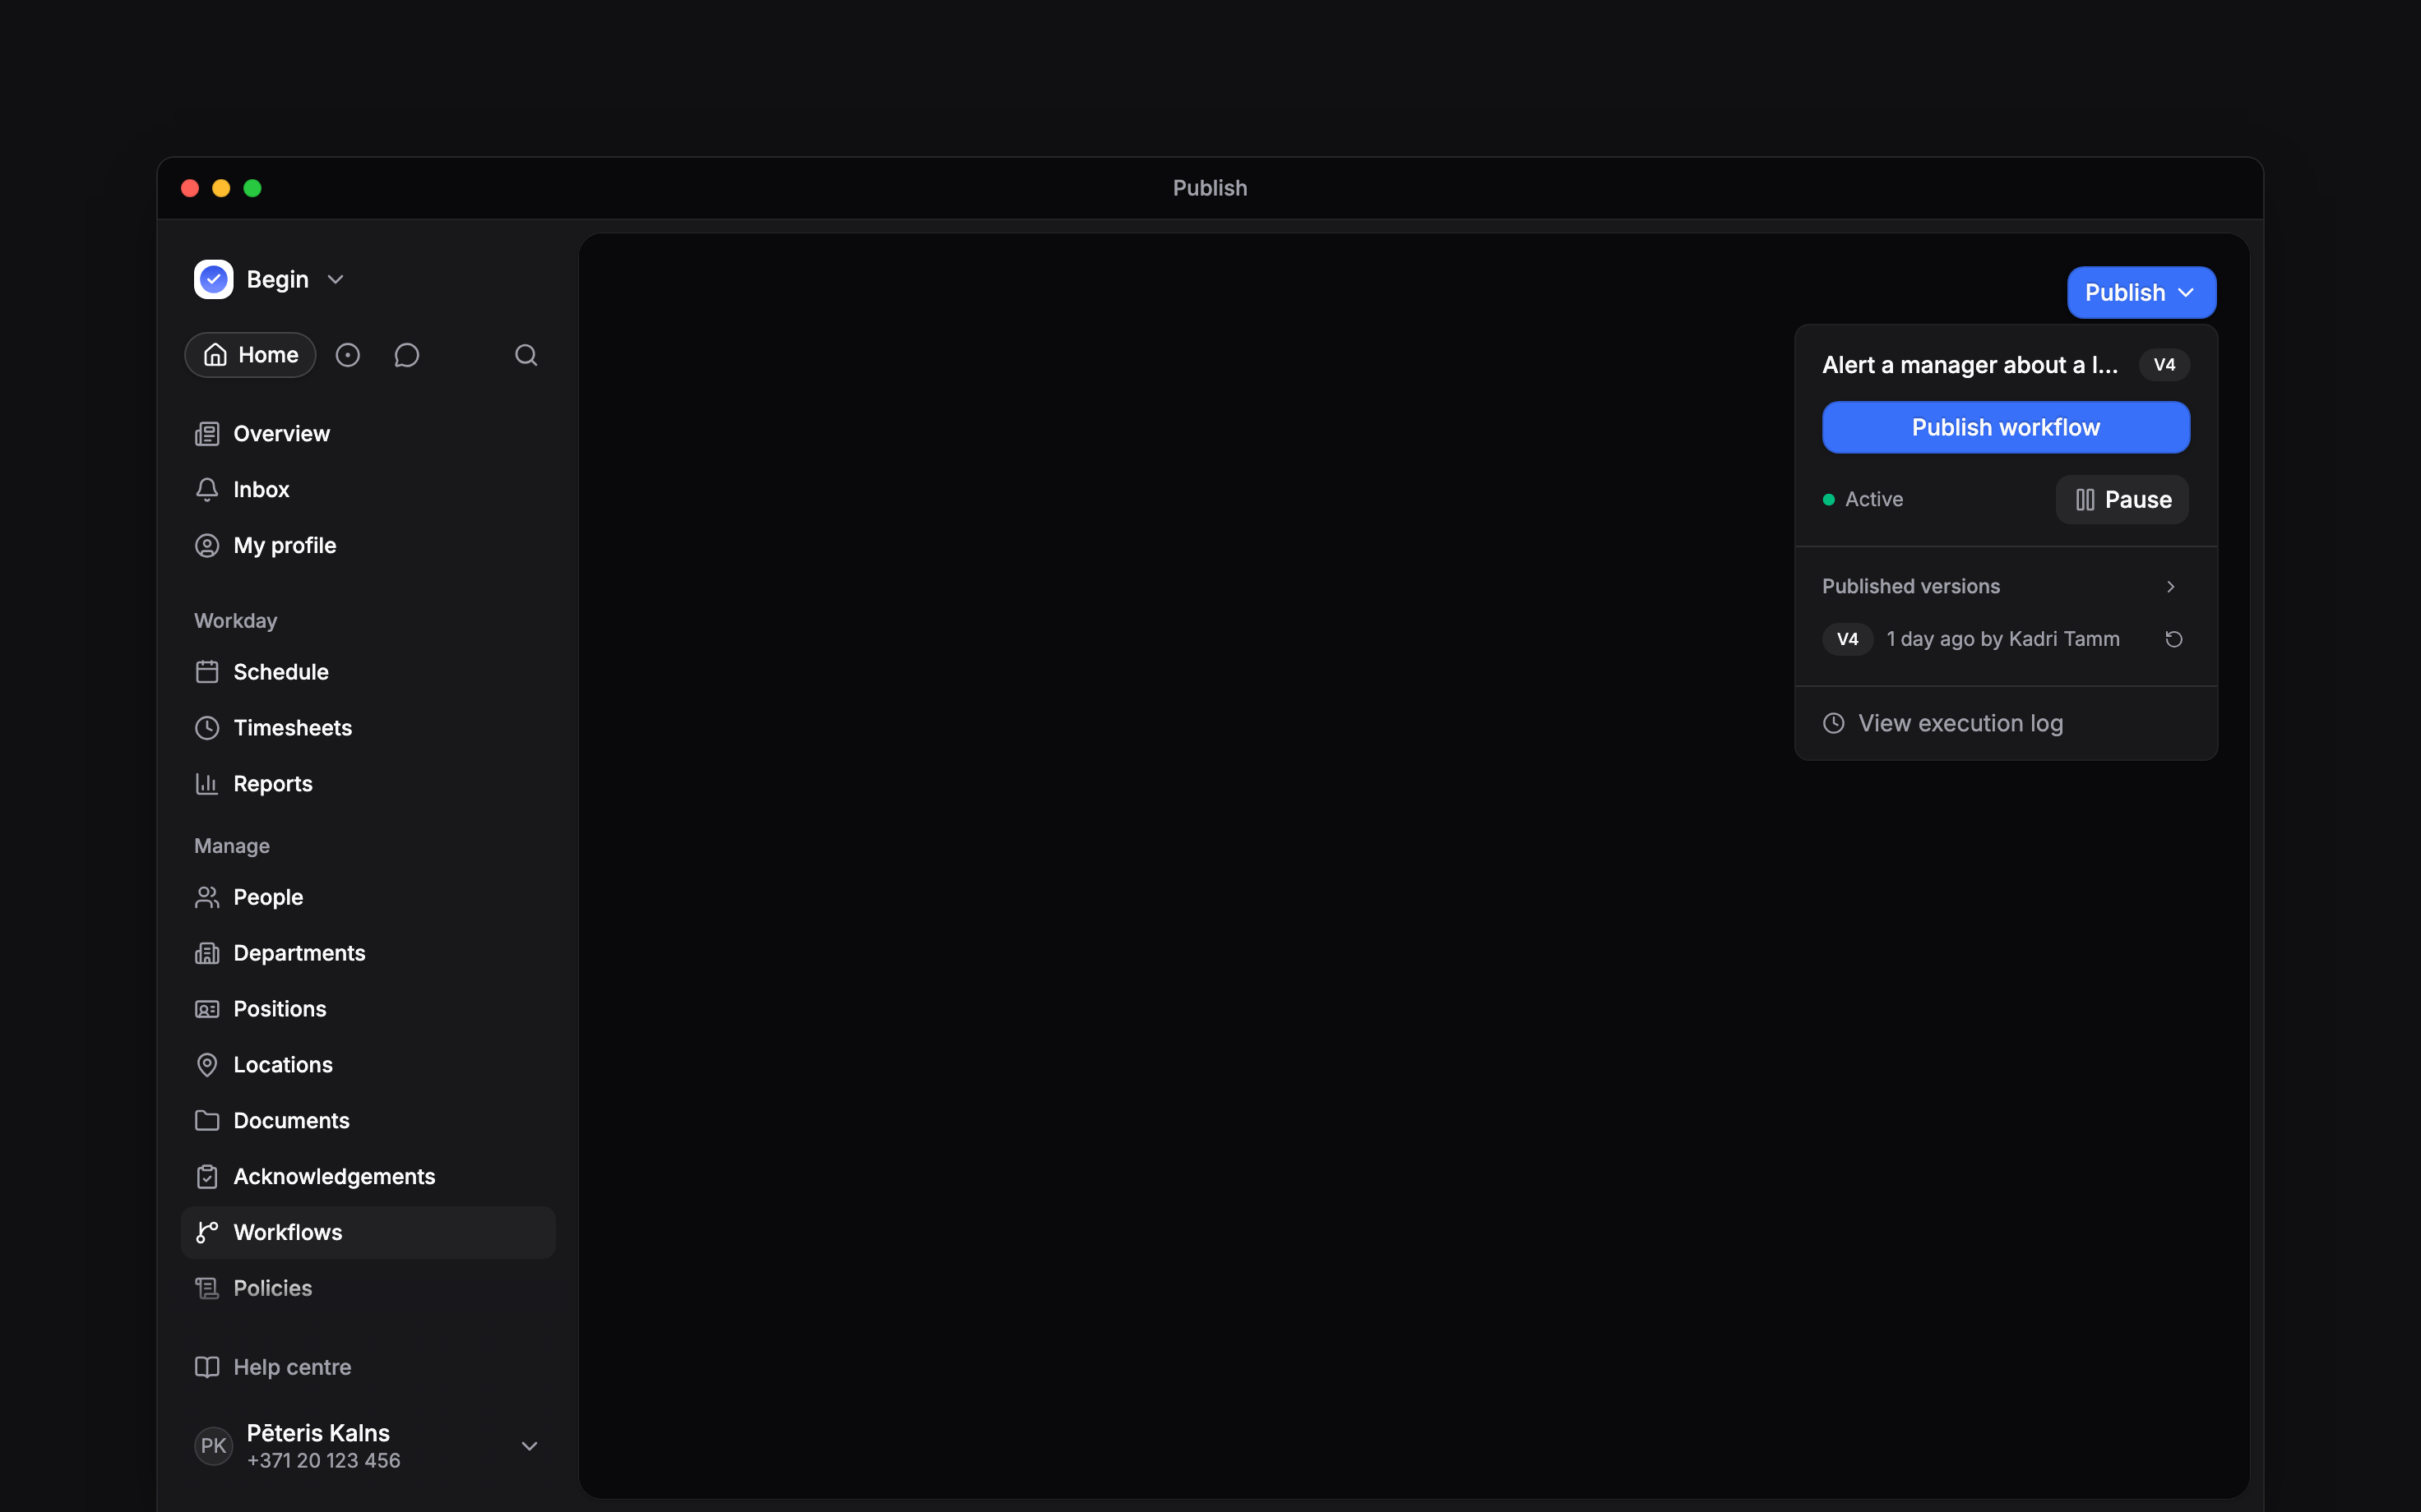
Task: Click the Home house icon
Action: click(215, 355)
